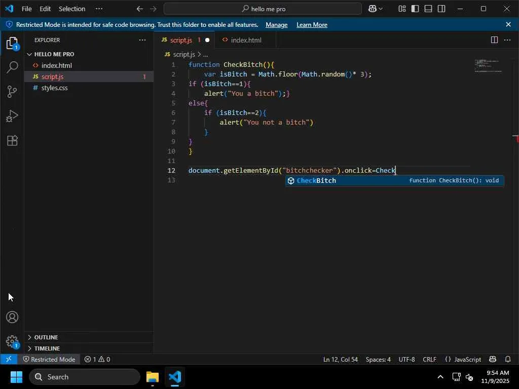The image size is (519, 389).
Task: Toggle the secondary side bar
Action: click(441, 9)
